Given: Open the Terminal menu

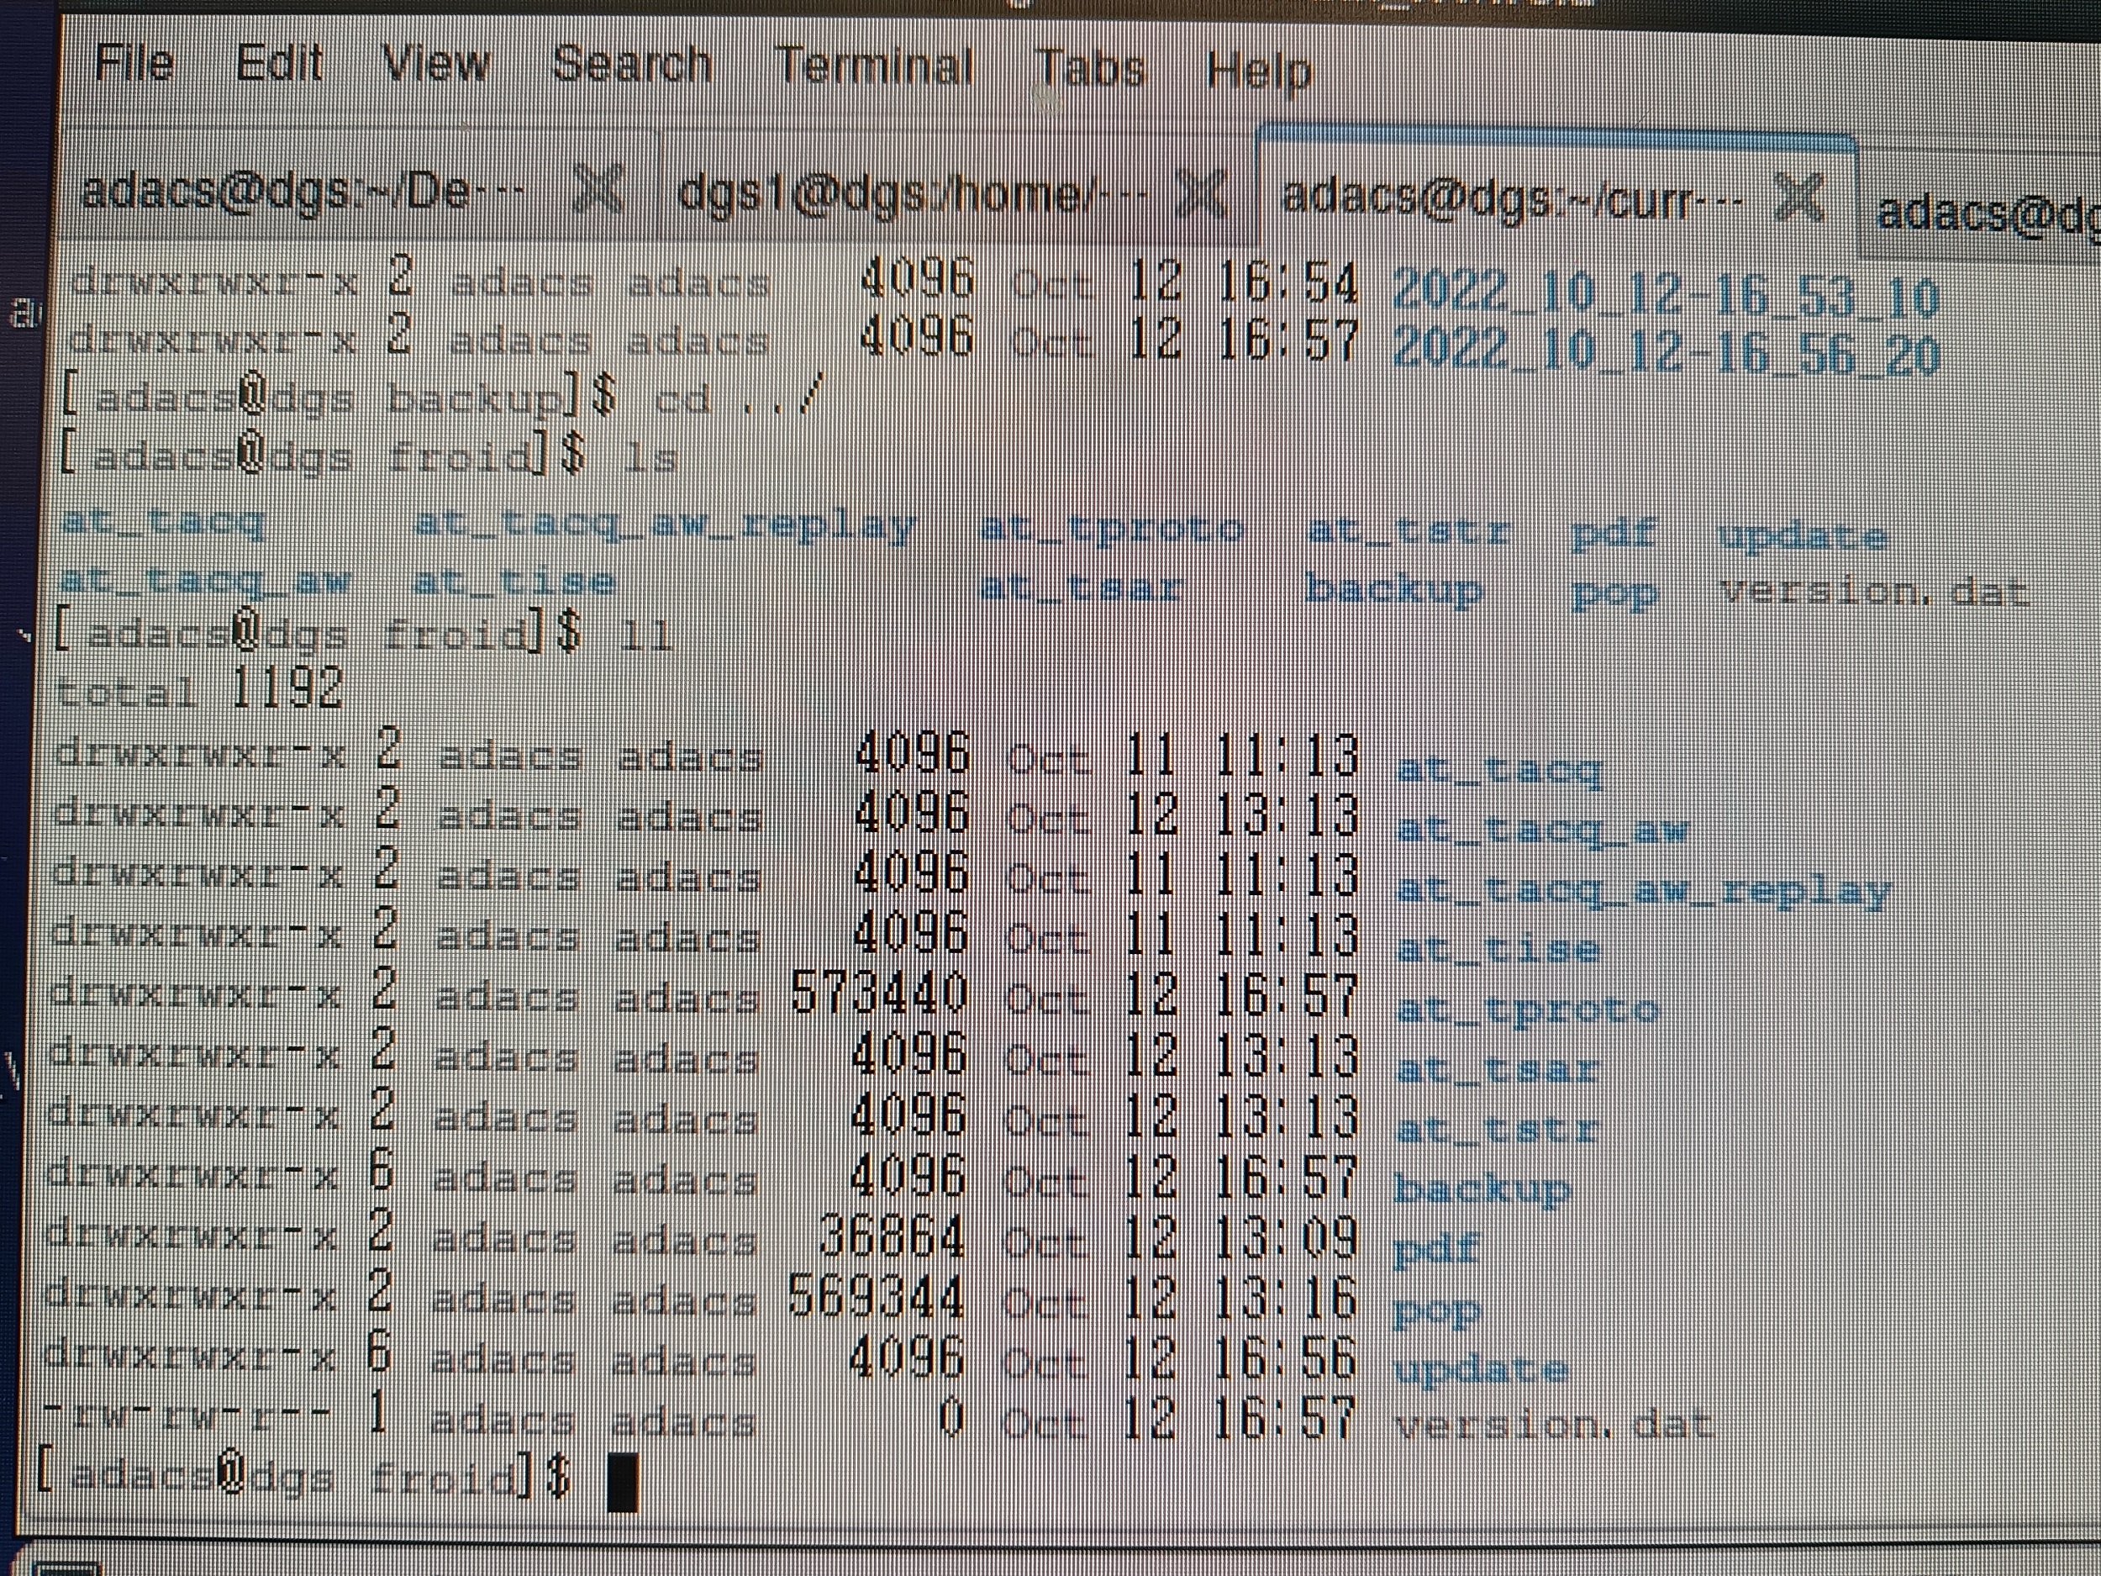Looking at the screenshot, I should (x=875, y=67).
